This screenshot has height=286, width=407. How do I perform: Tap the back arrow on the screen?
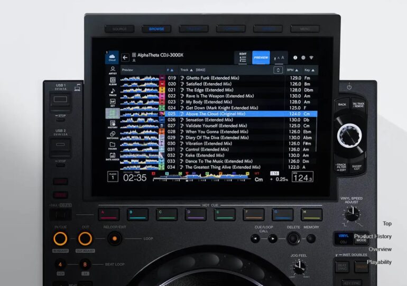(125, 58)
